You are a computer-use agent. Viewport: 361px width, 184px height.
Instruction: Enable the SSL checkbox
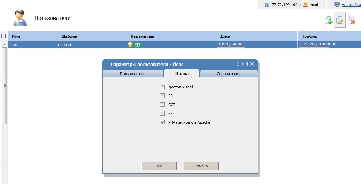pos(162,96)
